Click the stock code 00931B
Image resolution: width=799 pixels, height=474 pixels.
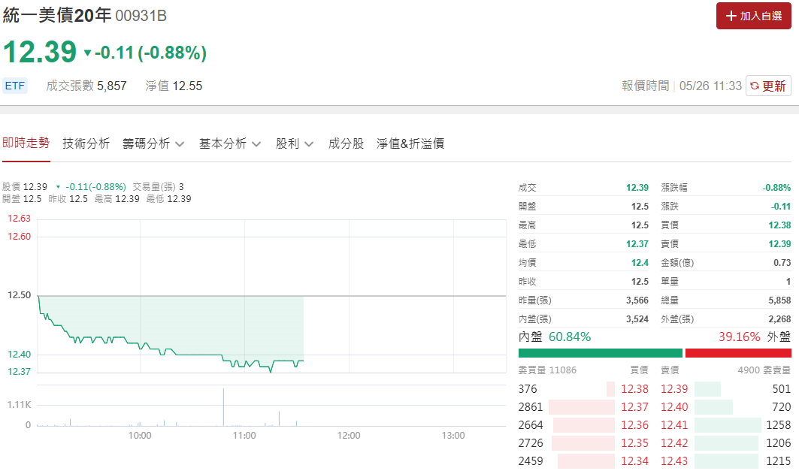[x=141, y=17]
